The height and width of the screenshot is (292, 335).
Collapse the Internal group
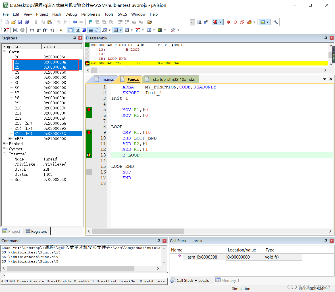pyautogui.click(x=4, y=154)
